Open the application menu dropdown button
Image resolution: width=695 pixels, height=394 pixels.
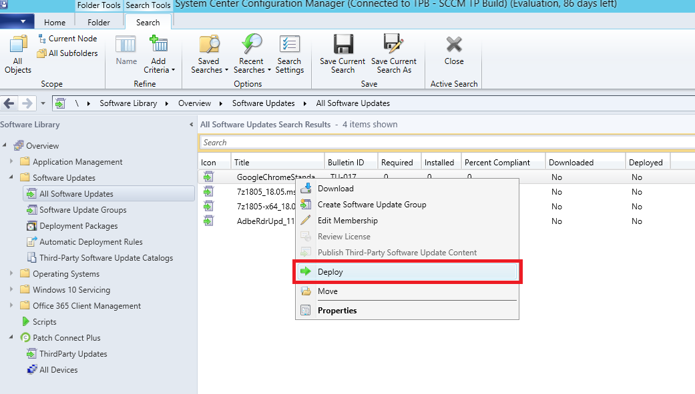[17, 21]
